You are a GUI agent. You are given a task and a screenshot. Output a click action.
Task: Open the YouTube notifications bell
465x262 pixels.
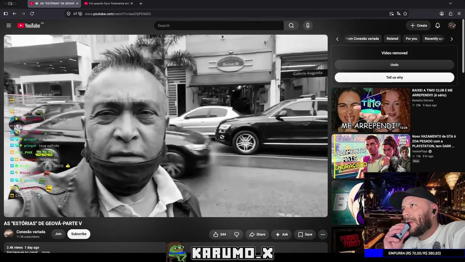438,25
